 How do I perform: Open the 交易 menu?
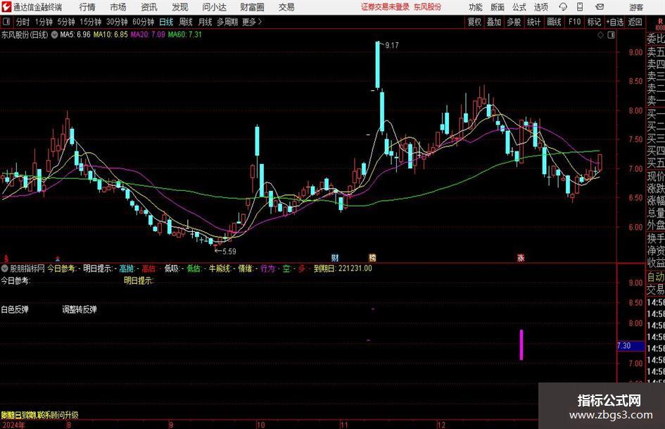click(286, 7)
